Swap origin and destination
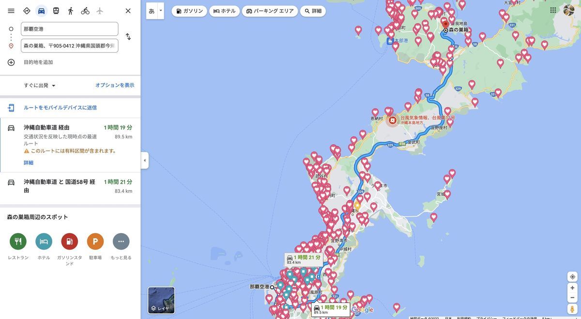This screenshot has width=581, height=319. tap(128, 37)
